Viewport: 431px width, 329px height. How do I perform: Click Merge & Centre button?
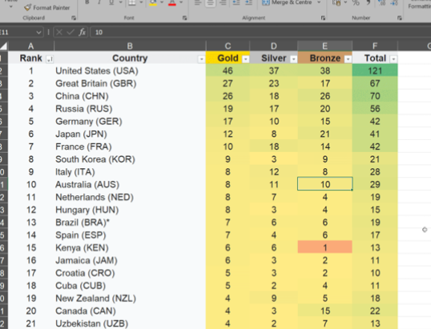tap(288, 2)
